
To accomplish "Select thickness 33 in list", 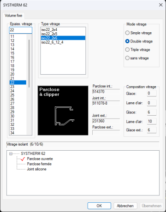I will pyautogui.click(x=18, y=129).
